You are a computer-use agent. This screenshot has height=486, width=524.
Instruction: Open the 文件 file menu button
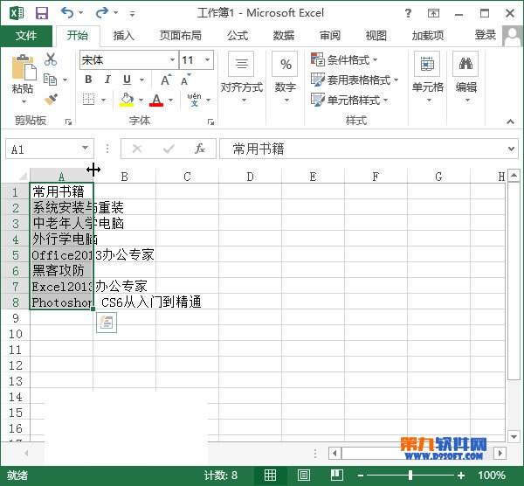[x=26, y=36]
